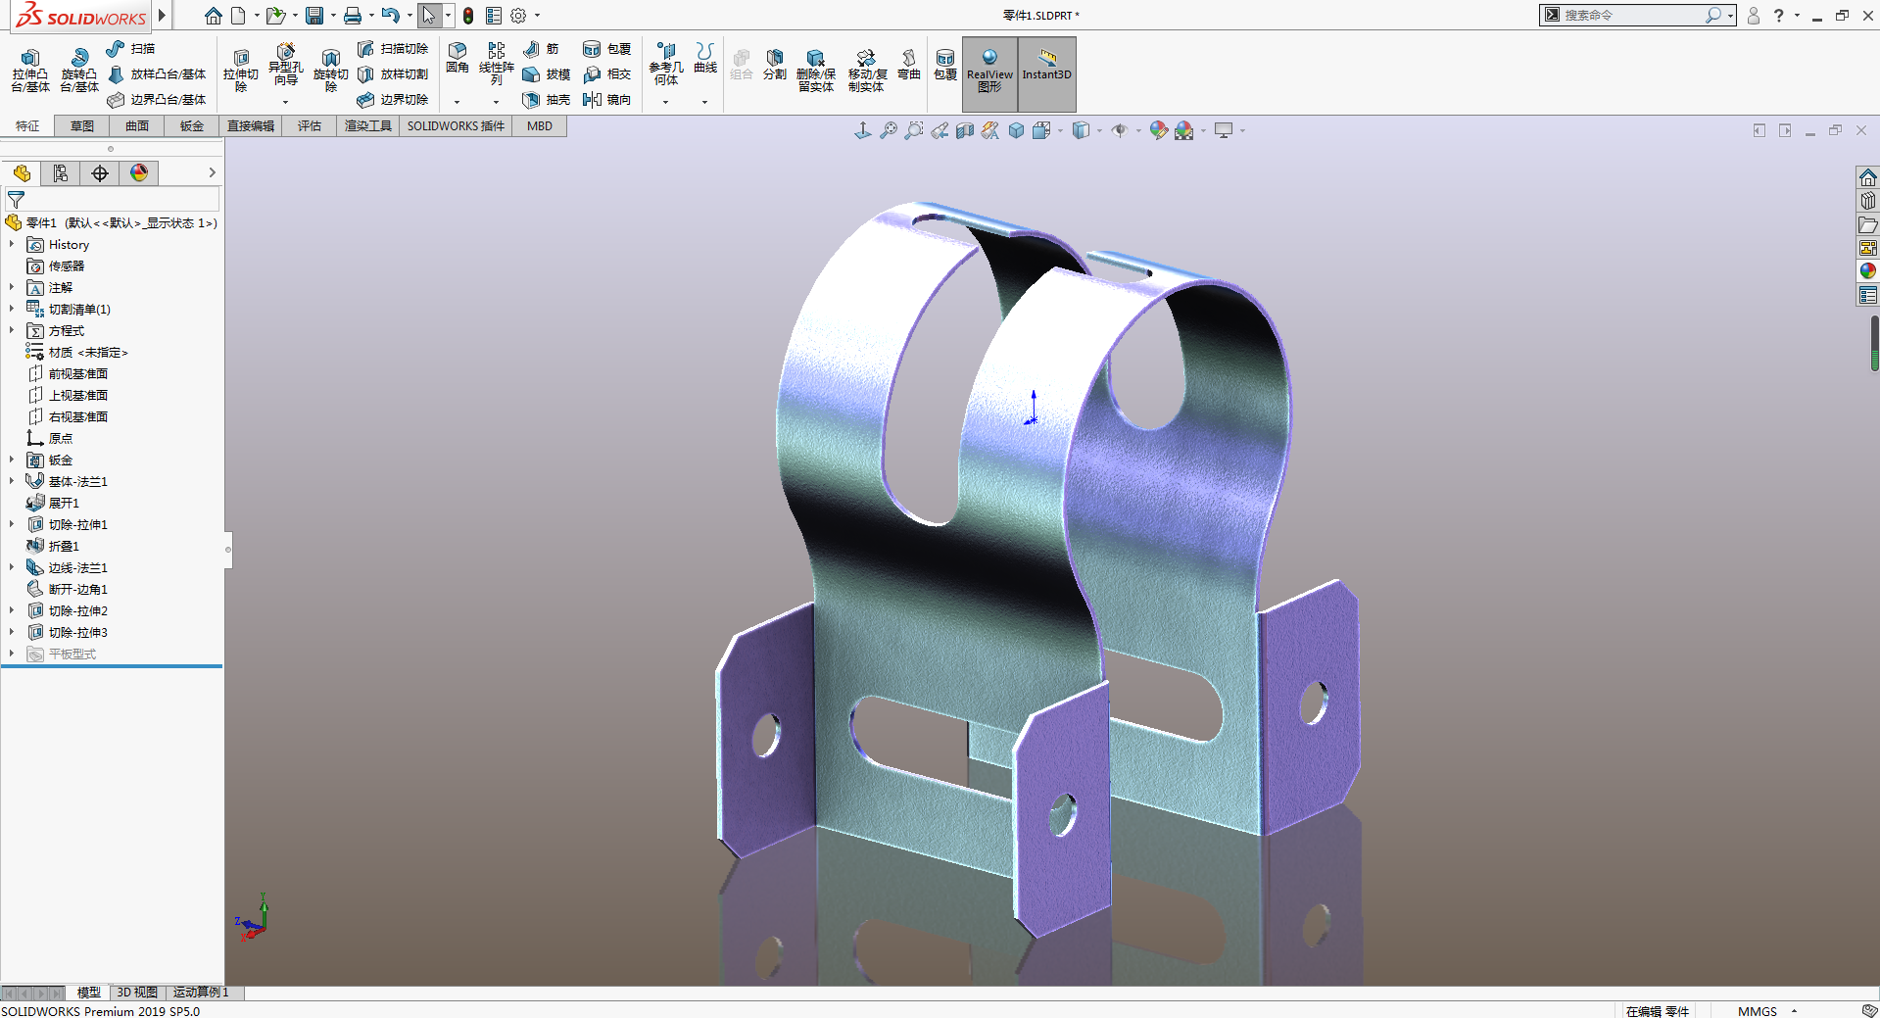
Task: Open the dropdown arrow under 线性阵列
Action: [x=496, y=102]
